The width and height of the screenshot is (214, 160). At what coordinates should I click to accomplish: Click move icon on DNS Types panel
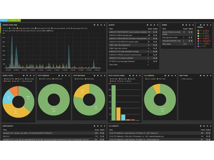(207, 76)
